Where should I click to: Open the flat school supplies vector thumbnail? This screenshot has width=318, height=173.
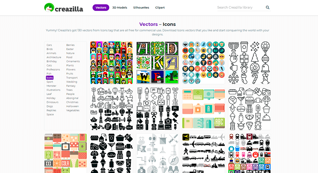204,109
